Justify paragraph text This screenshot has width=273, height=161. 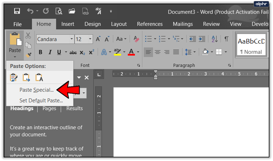coord(176,52)
